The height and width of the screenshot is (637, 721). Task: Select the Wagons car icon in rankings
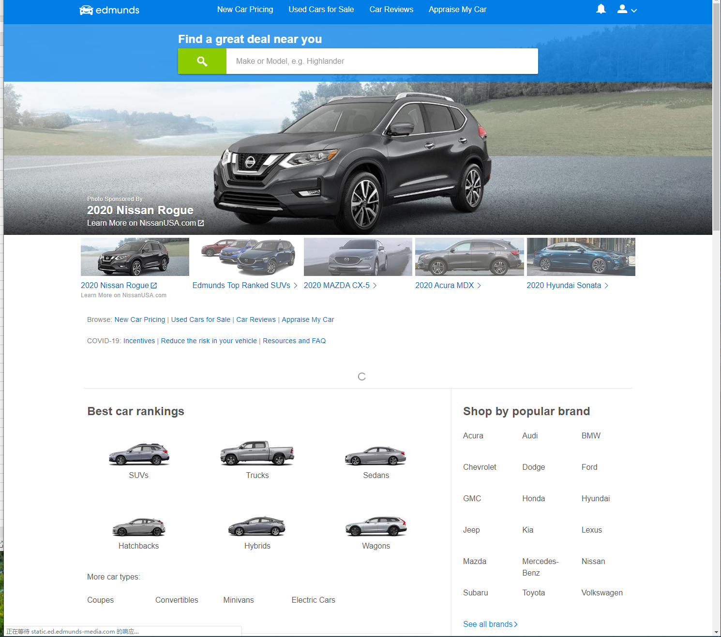pos(376,526)
